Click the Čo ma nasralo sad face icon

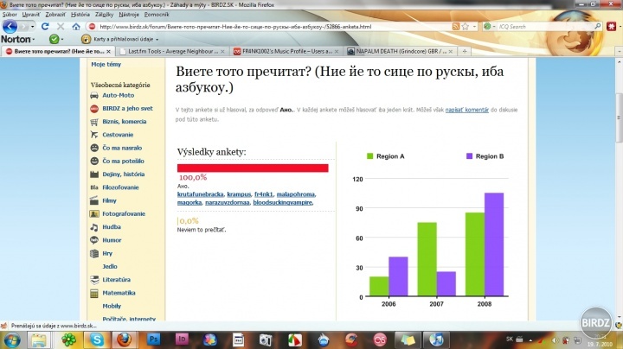(94, 148)
